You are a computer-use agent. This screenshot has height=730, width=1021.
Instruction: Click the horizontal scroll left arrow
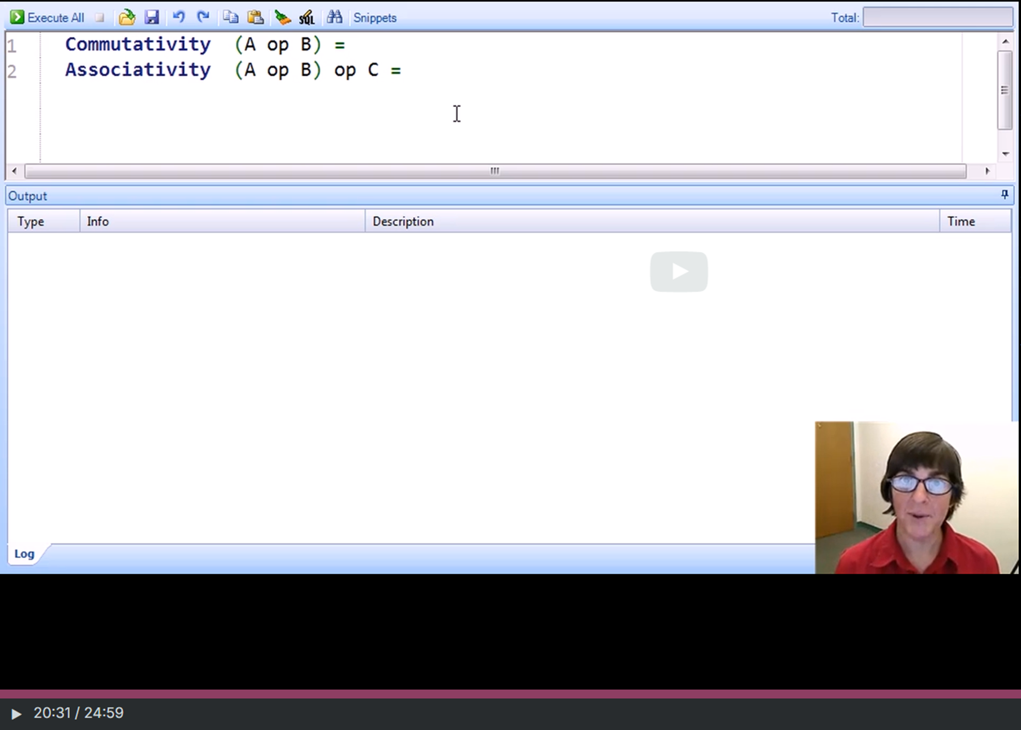tap(14, 171)
